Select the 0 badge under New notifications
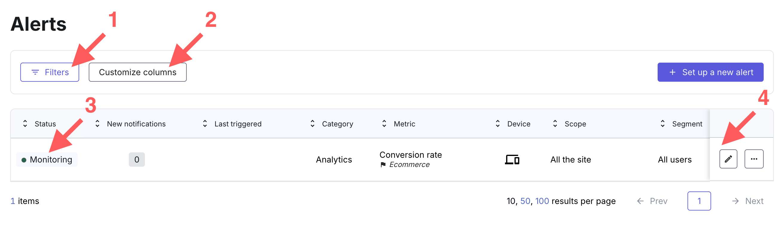Screen dimensions: 784x229 (x=137, y=159)
